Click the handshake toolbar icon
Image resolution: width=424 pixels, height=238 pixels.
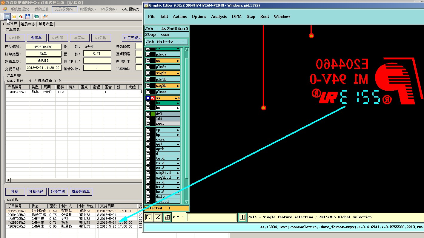45,16
